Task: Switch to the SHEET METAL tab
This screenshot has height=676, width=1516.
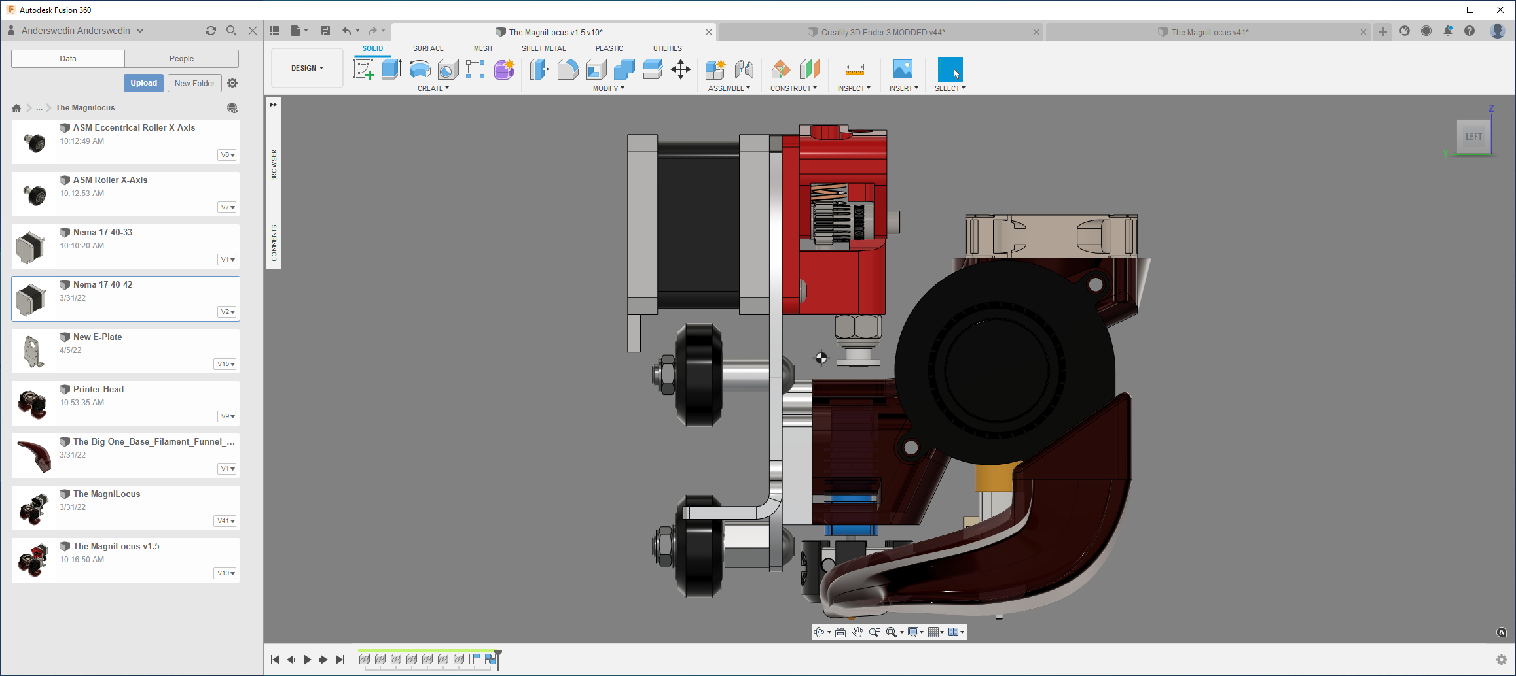Action: (544, 48)
